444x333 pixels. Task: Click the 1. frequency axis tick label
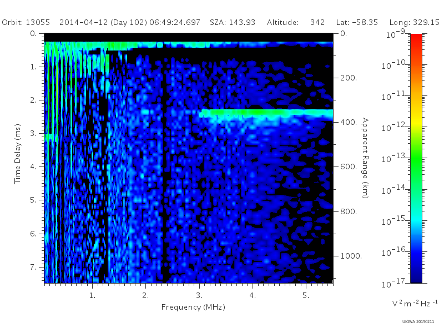(x=92, y=296)
